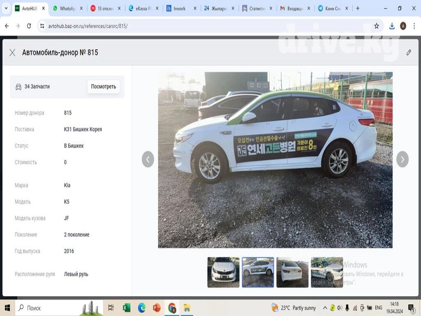
Task: Select the first front-view car thumbnail
Action: (223, 272)
